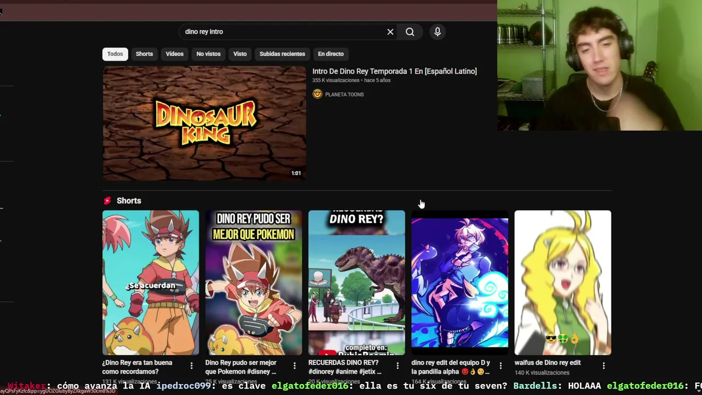Select the Visto filter chip
The height and width of the screenshot is (395, 702).
point(240,54)
